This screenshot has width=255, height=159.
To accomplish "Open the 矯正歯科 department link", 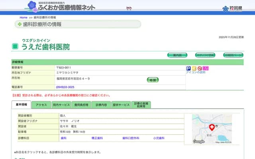I will [x=97, y=138].
